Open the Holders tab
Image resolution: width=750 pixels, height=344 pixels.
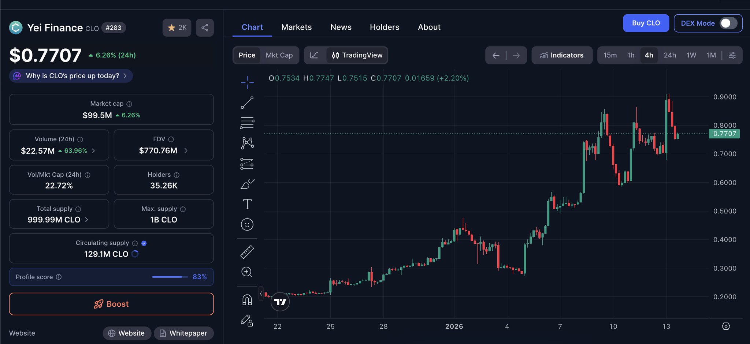point(384,27)
